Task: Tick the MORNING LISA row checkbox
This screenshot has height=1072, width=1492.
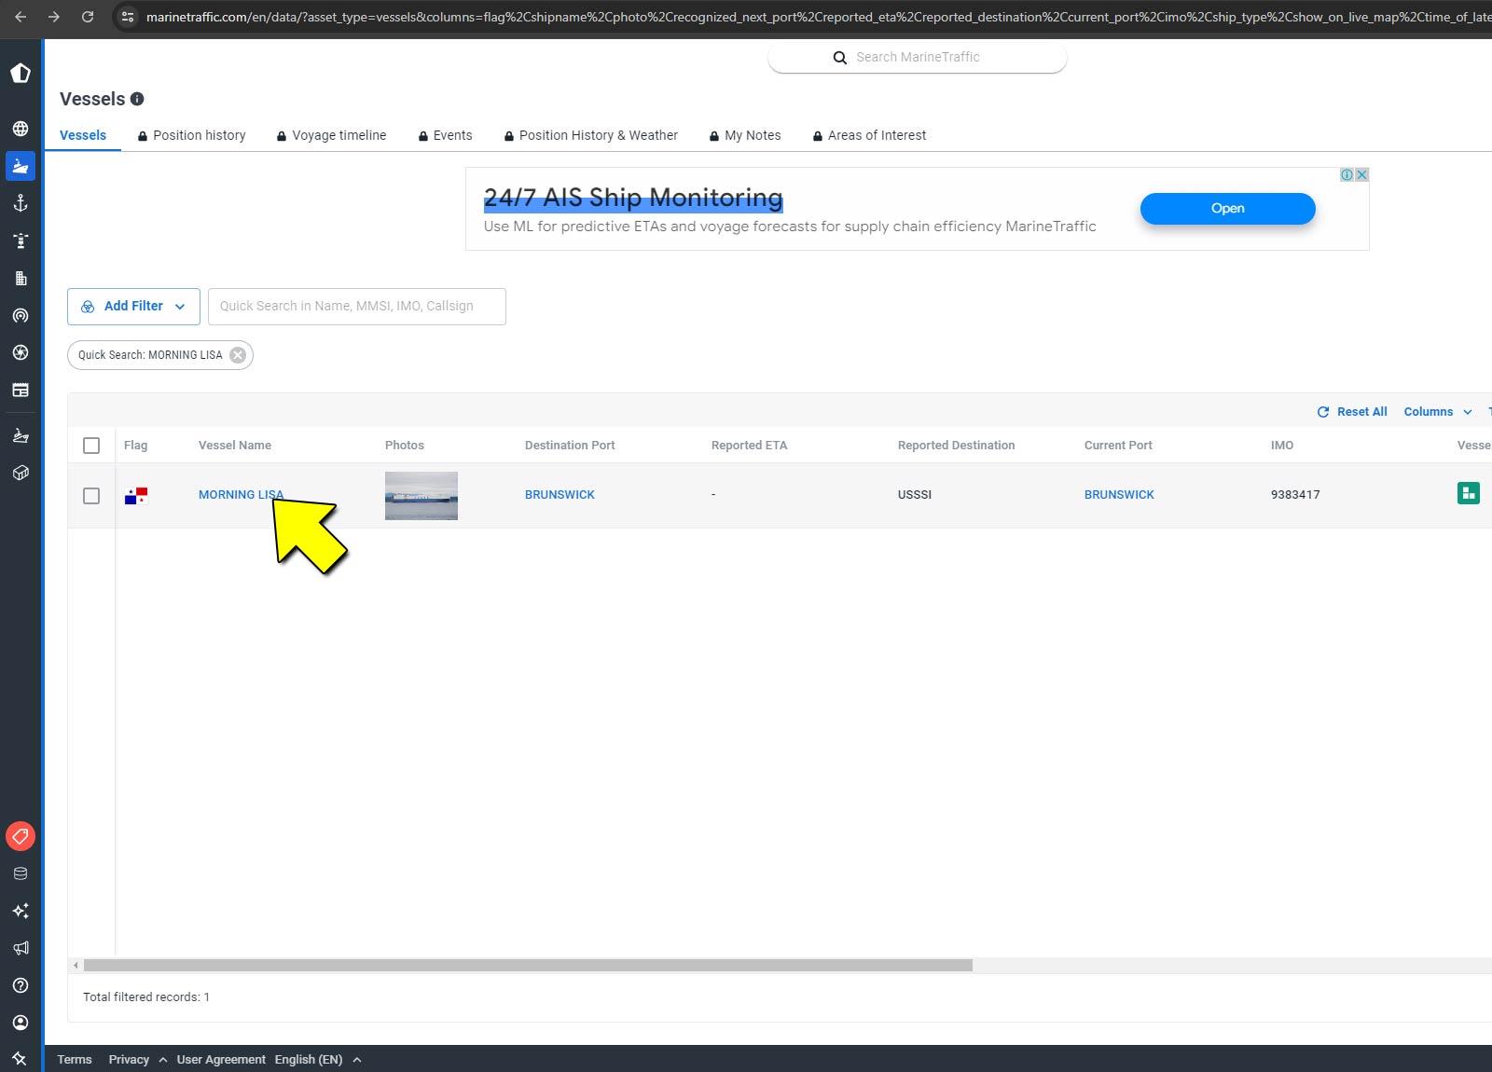Action: (x=91, y=496)
